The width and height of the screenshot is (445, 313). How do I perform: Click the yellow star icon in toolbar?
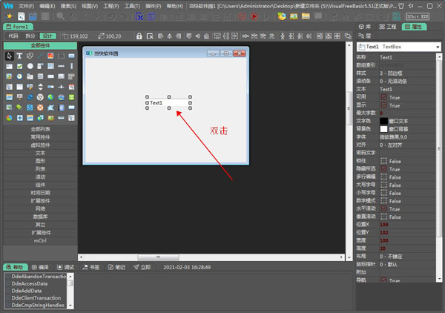[x=9, y=16]
